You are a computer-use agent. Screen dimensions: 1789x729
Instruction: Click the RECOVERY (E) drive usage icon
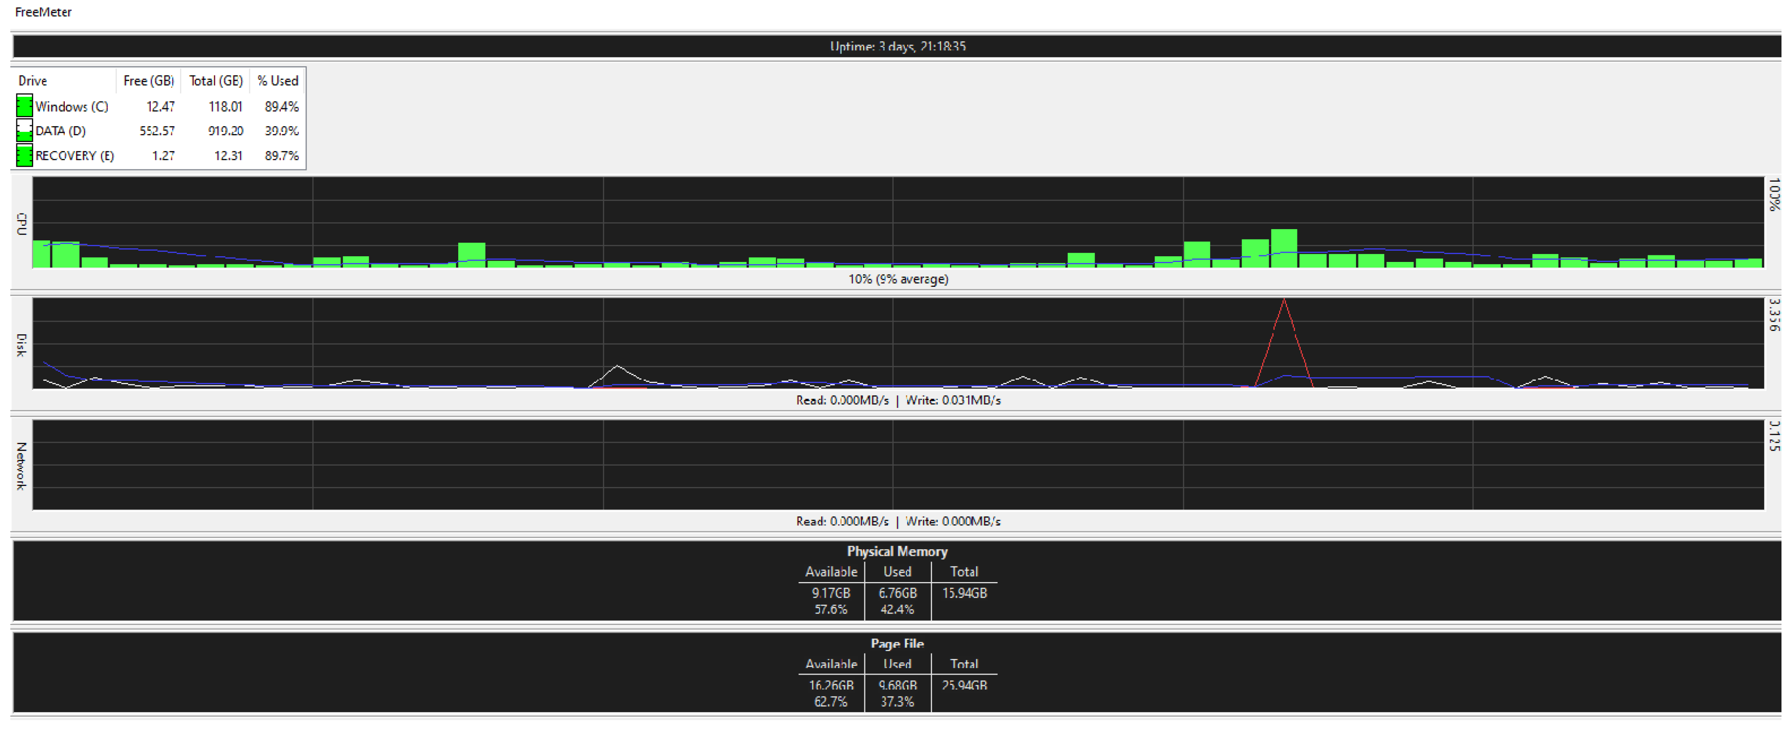pyautogui.click(x=24, y=155)
